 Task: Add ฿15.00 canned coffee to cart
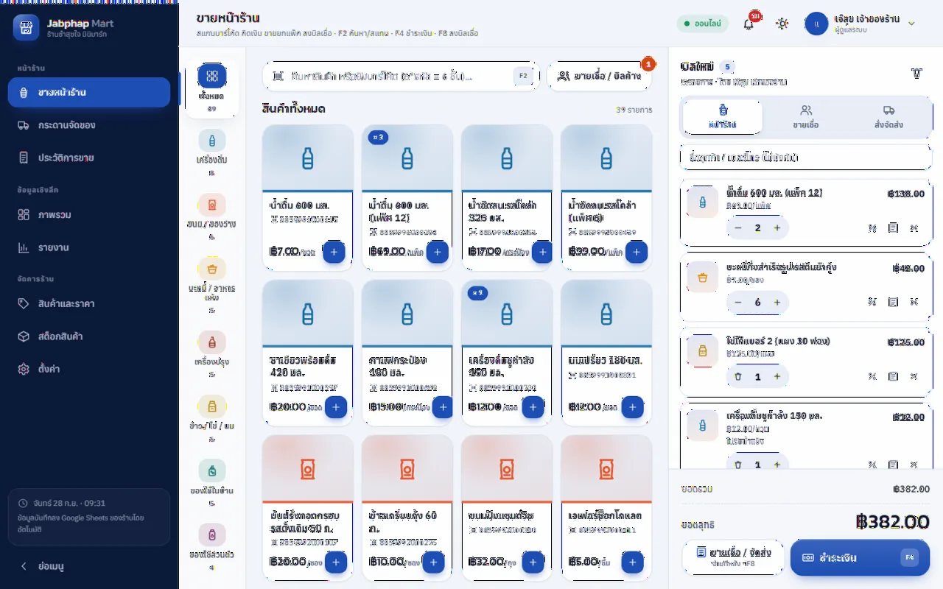[x=442, y=407]
